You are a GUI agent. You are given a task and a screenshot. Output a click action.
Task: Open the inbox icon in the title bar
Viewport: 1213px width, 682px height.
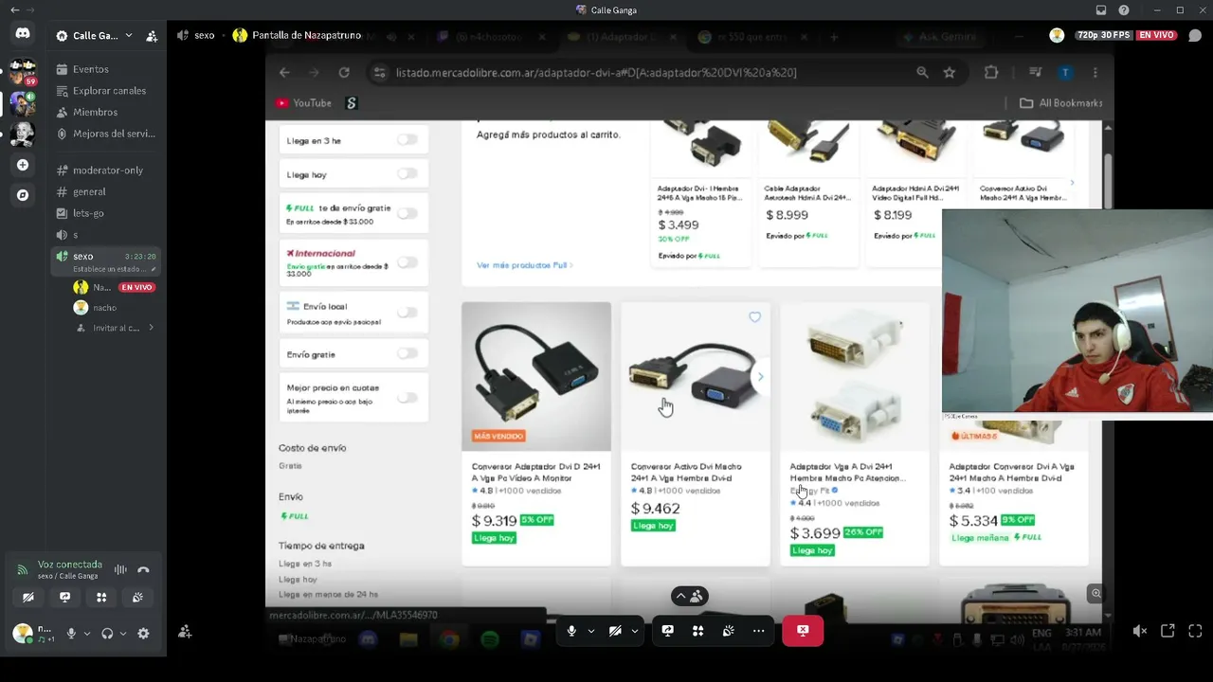tap(1101, 10)
